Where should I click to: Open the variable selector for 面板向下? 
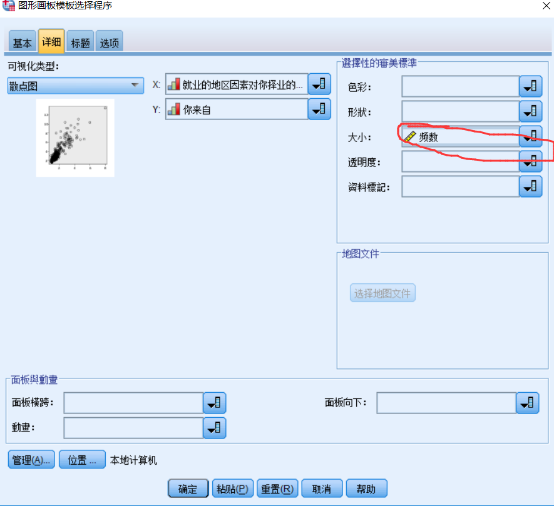click(528, 403)
